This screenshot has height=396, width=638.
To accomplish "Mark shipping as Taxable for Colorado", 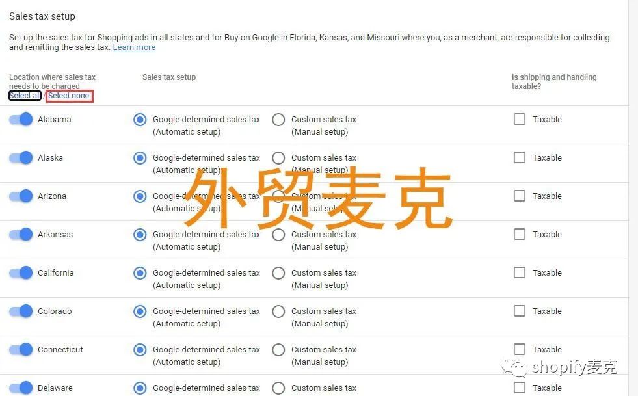I will tap(520, 311).
